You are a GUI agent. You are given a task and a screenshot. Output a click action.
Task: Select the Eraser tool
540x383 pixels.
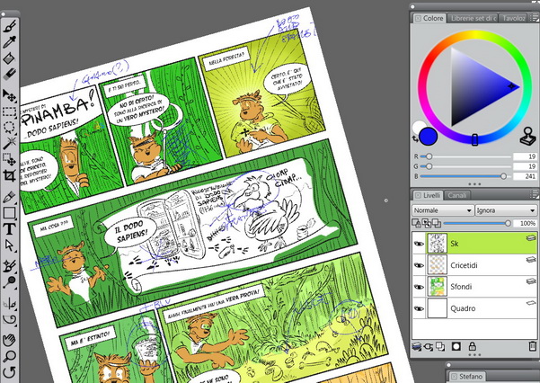pyautogui.click(x=10, y=74)
